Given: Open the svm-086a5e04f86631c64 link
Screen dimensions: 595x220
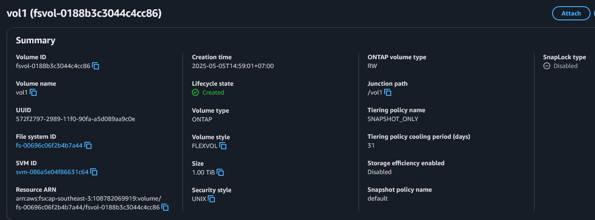Looking at the screenshot, I should click(x=52, y=172).
